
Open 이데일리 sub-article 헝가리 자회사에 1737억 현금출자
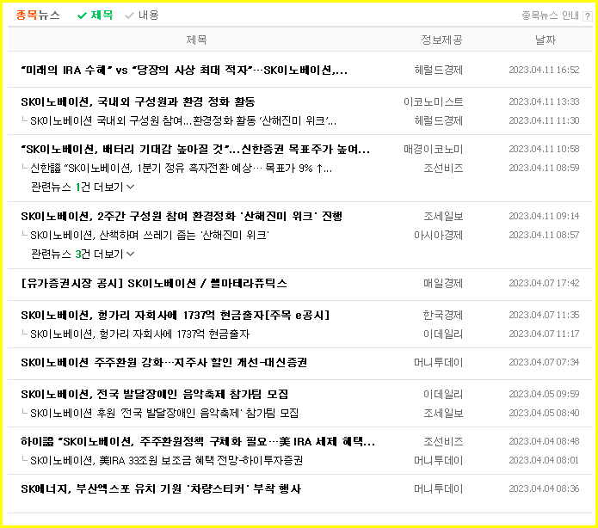point(139,335)
